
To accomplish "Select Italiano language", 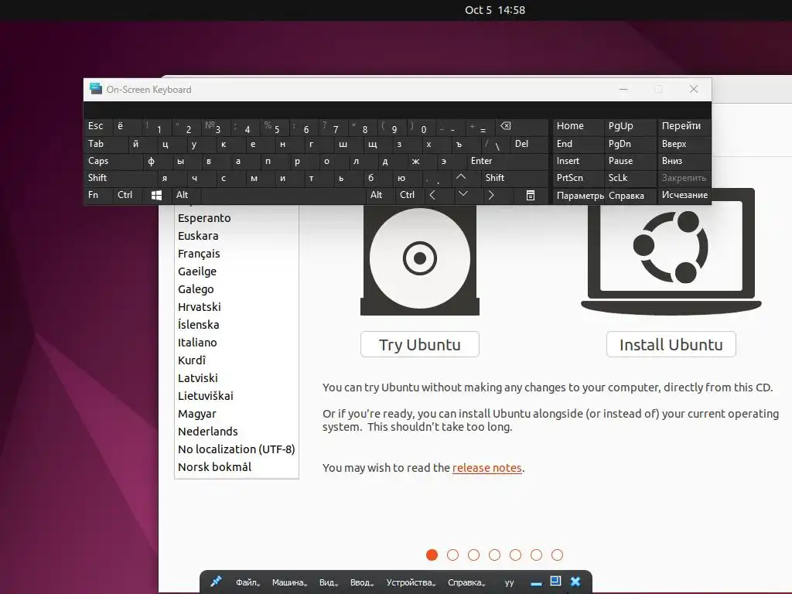I will click(237, 343).
